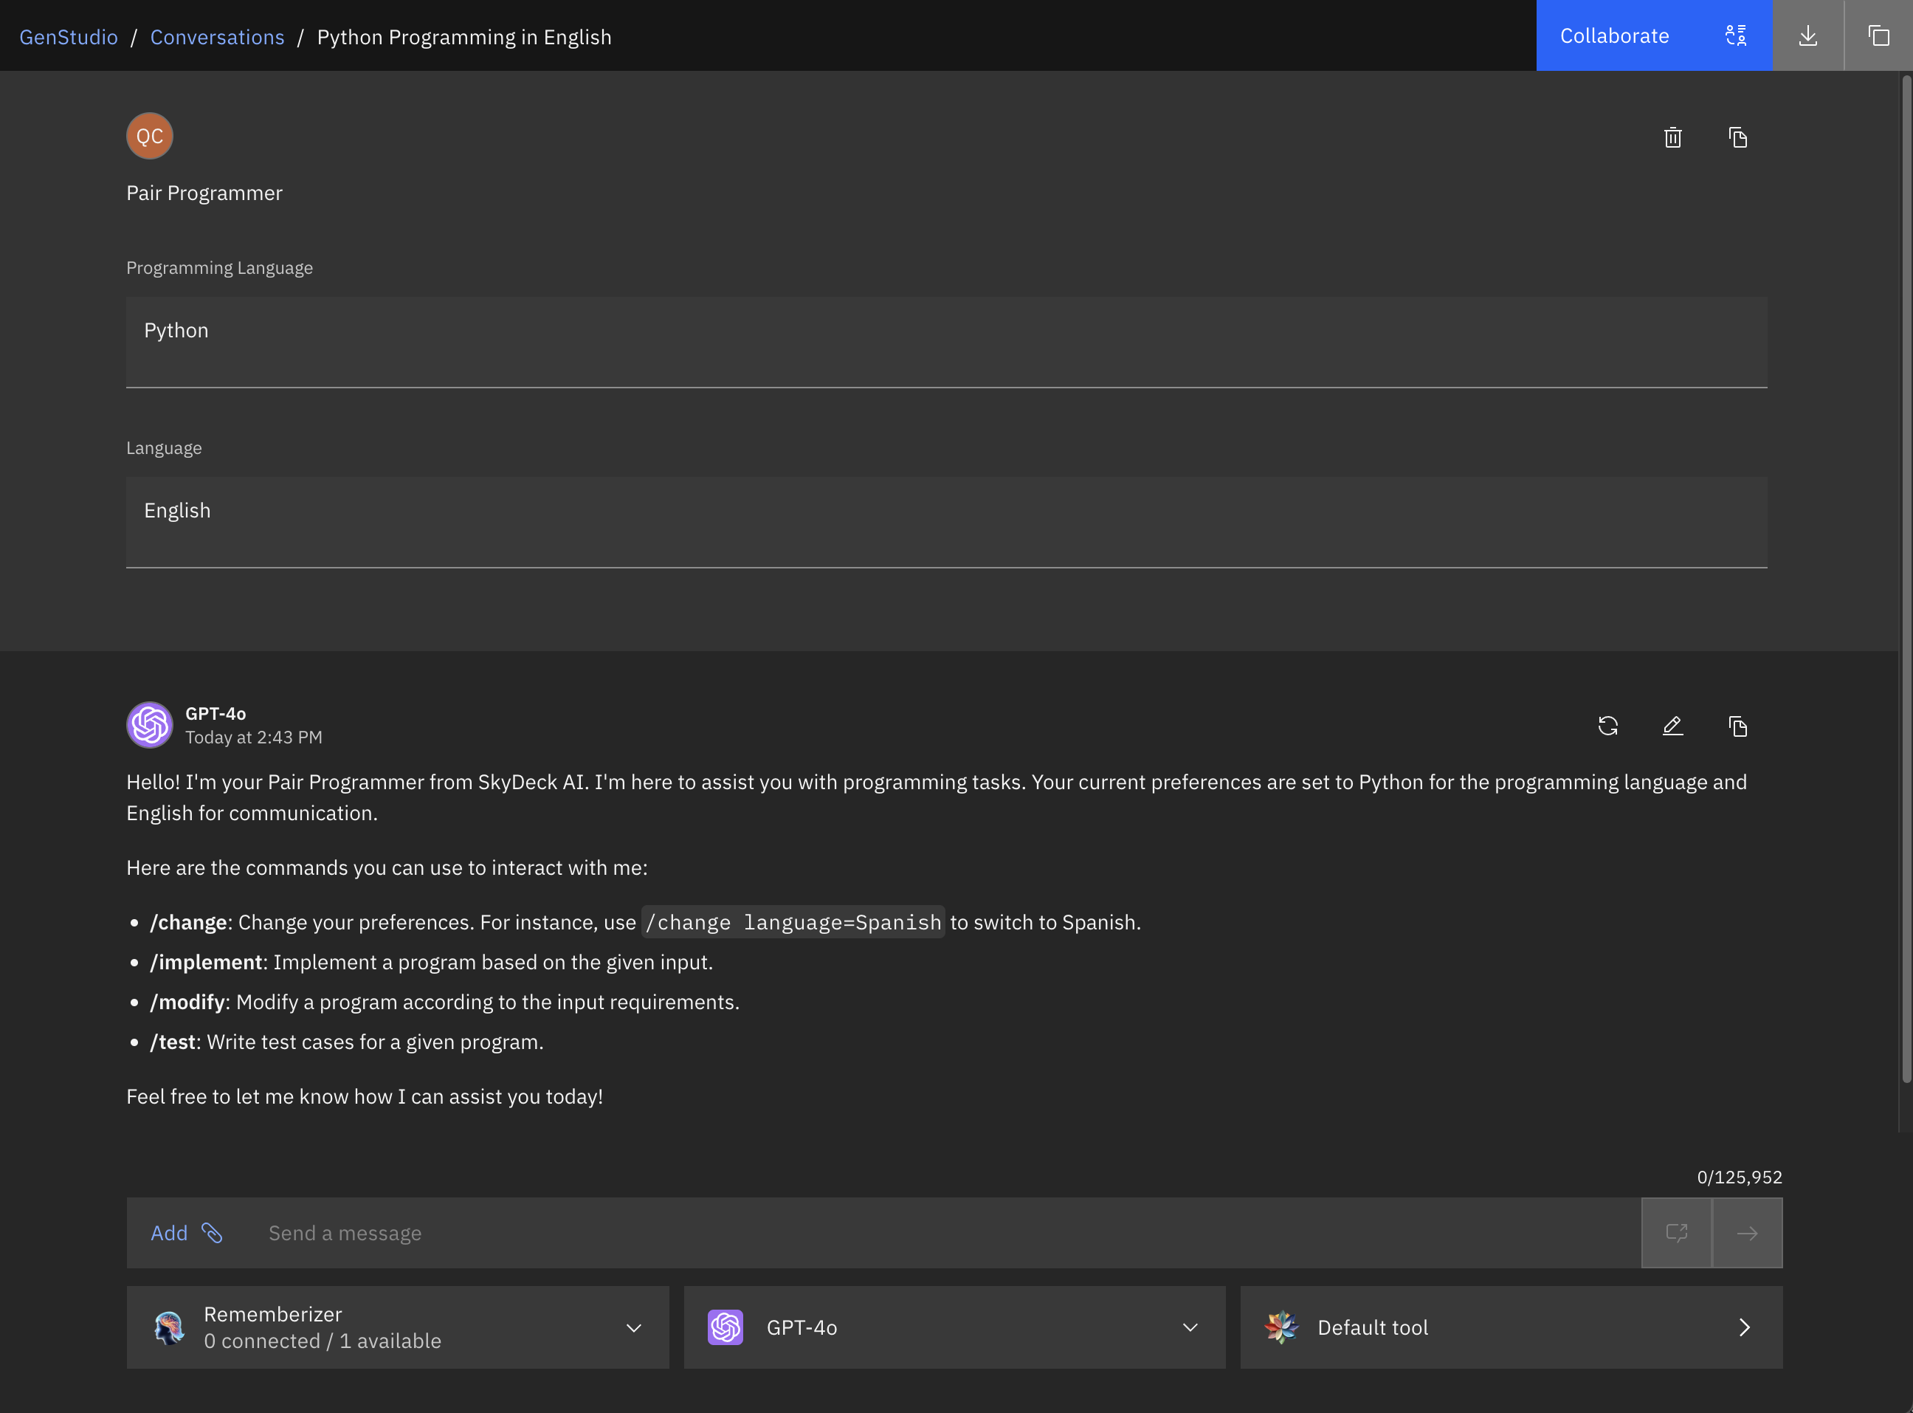This screenshot has height=1413, width=1913.
Task: Expand the Rememberizer connections dropdown
Action: (x=633, y=1327)
